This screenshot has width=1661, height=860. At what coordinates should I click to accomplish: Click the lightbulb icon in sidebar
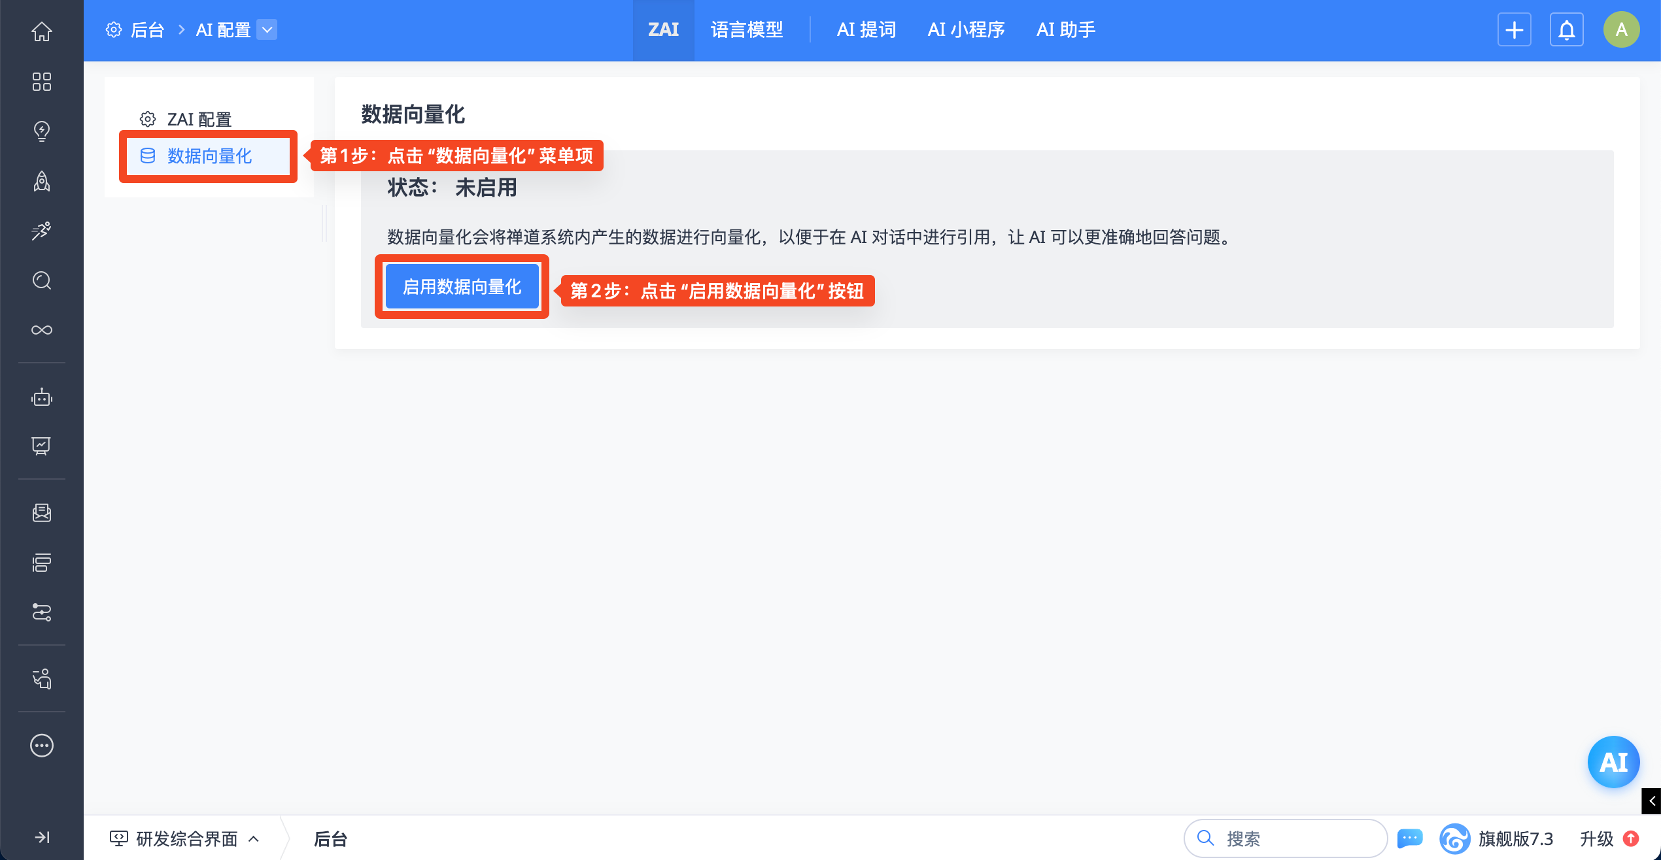[x=42, y=131]
